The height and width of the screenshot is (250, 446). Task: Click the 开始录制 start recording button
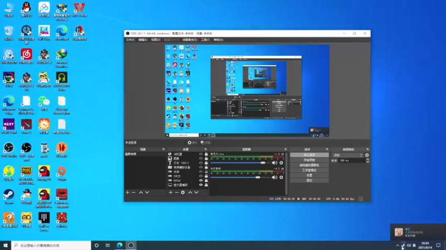pyautogui.click(x=309, y=160)
